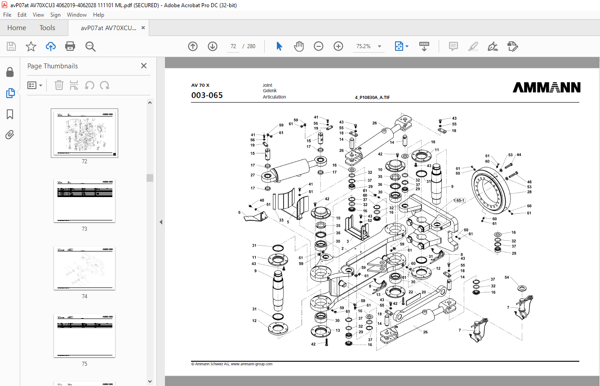600x386 pixels.
Task: Switch to the Tools tab
Action: pyautogui.click(x=47, y=28)
